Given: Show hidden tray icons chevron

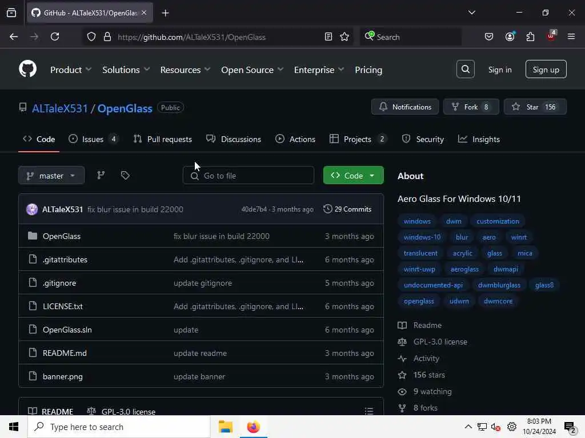Looking at the screenshot, I should (468, 427).
